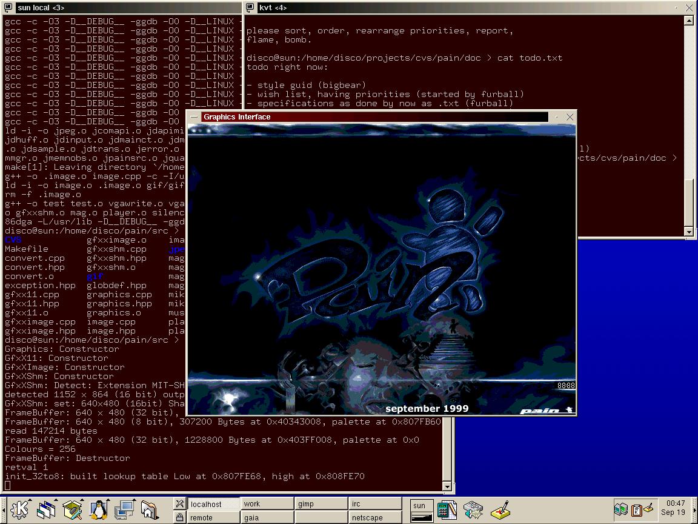Click 'exception.hpp' in the file listing
Screen dimensions: 698x524
(40, 285)
